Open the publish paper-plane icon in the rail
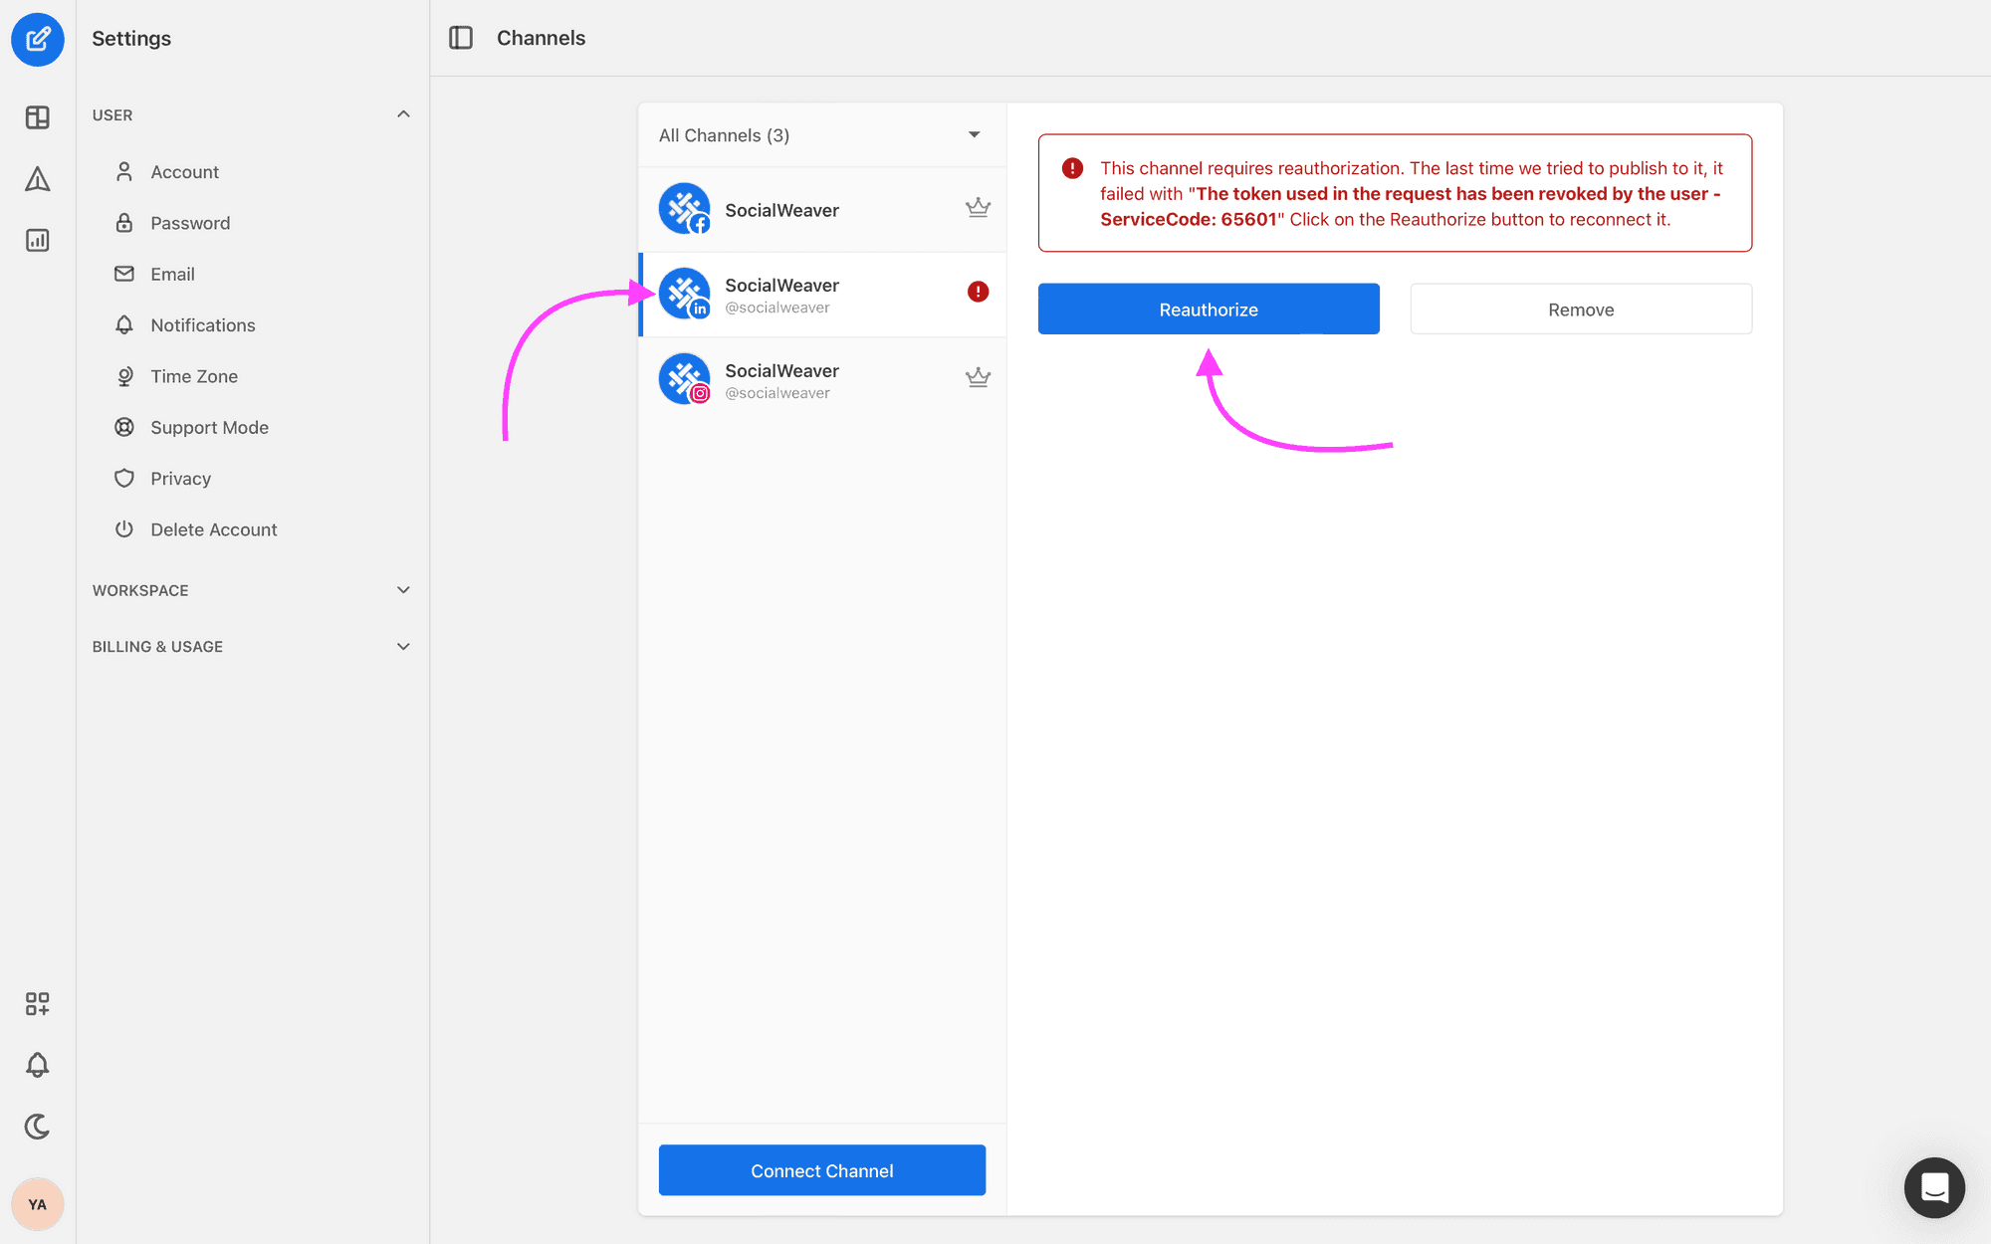This screenshot has height=1244, width=1991. tap(38, 179)
